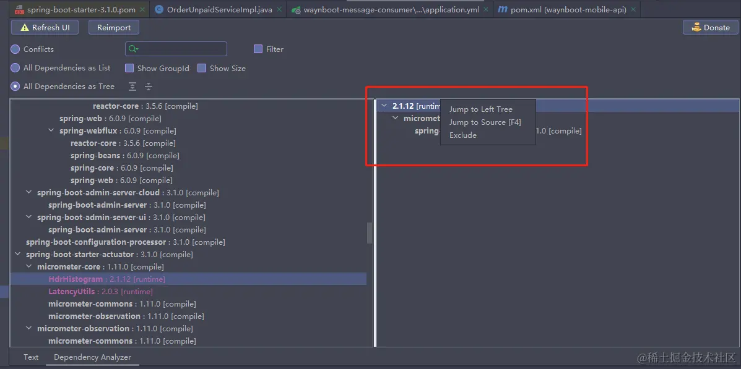The image size is (741, 369).
Task: Collapse micrometer-observation parent node
Action: click(x=29, y=328)
